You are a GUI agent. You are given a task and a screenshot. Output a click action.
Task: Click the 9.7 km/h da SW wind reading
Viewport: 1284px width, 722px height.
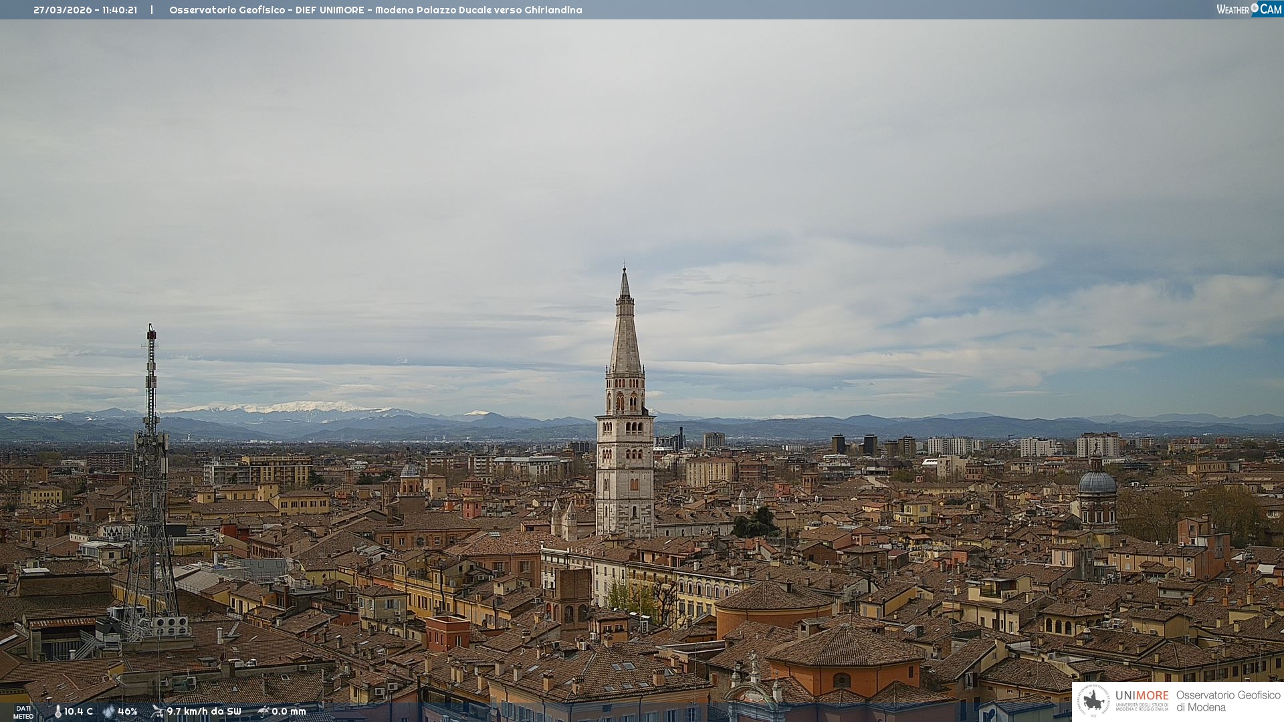click(203, 711)
